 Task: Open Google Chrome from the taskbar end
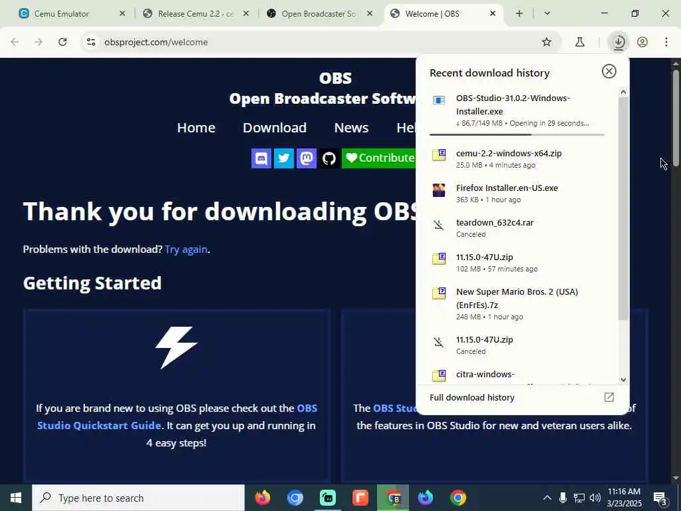click(458, 498)
